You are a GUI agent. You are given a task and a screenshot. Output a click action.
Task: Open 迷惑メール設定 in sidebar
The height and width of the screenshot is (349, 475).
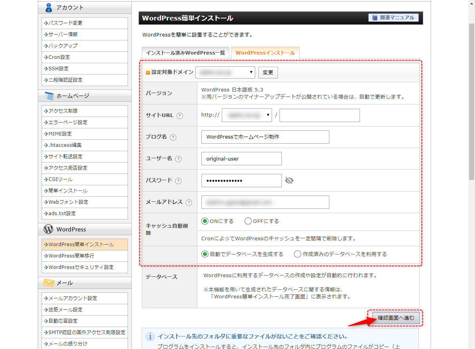click(x=85, y=310)
